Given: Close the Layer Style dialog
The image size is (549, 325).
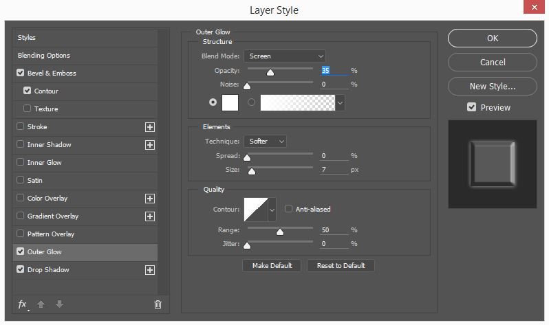Looking at the screenshot, I should tap(534, 7).
